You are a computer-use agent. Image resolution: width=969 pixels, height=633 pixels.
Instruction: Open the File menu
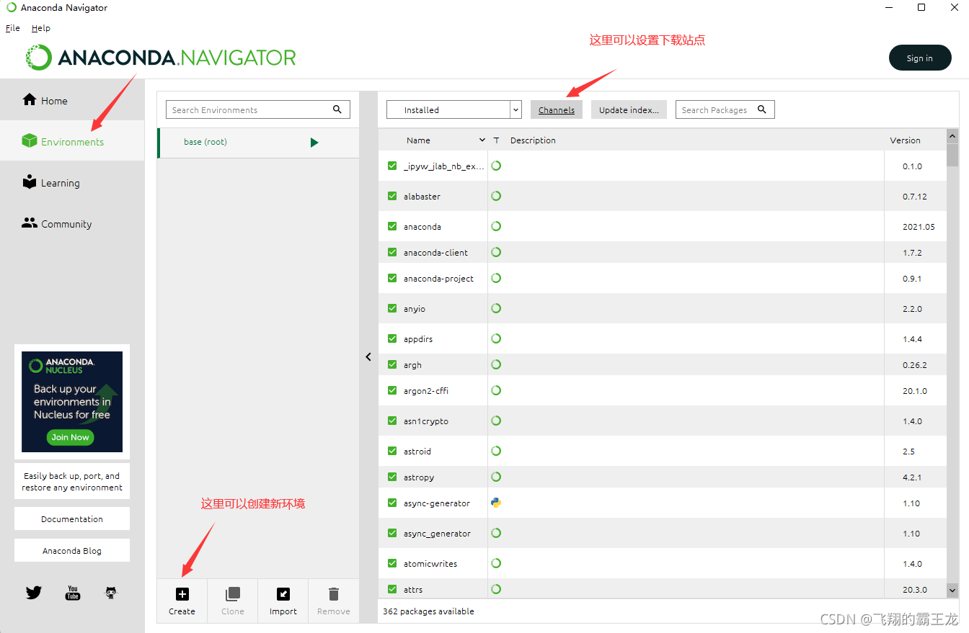tap(13, 28)
